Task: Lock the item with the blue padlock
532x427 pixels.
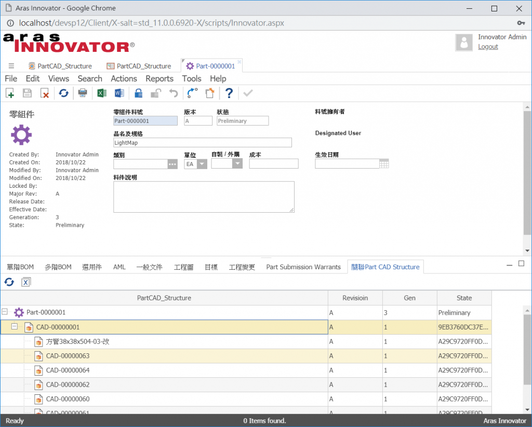Action: [138, 93]
